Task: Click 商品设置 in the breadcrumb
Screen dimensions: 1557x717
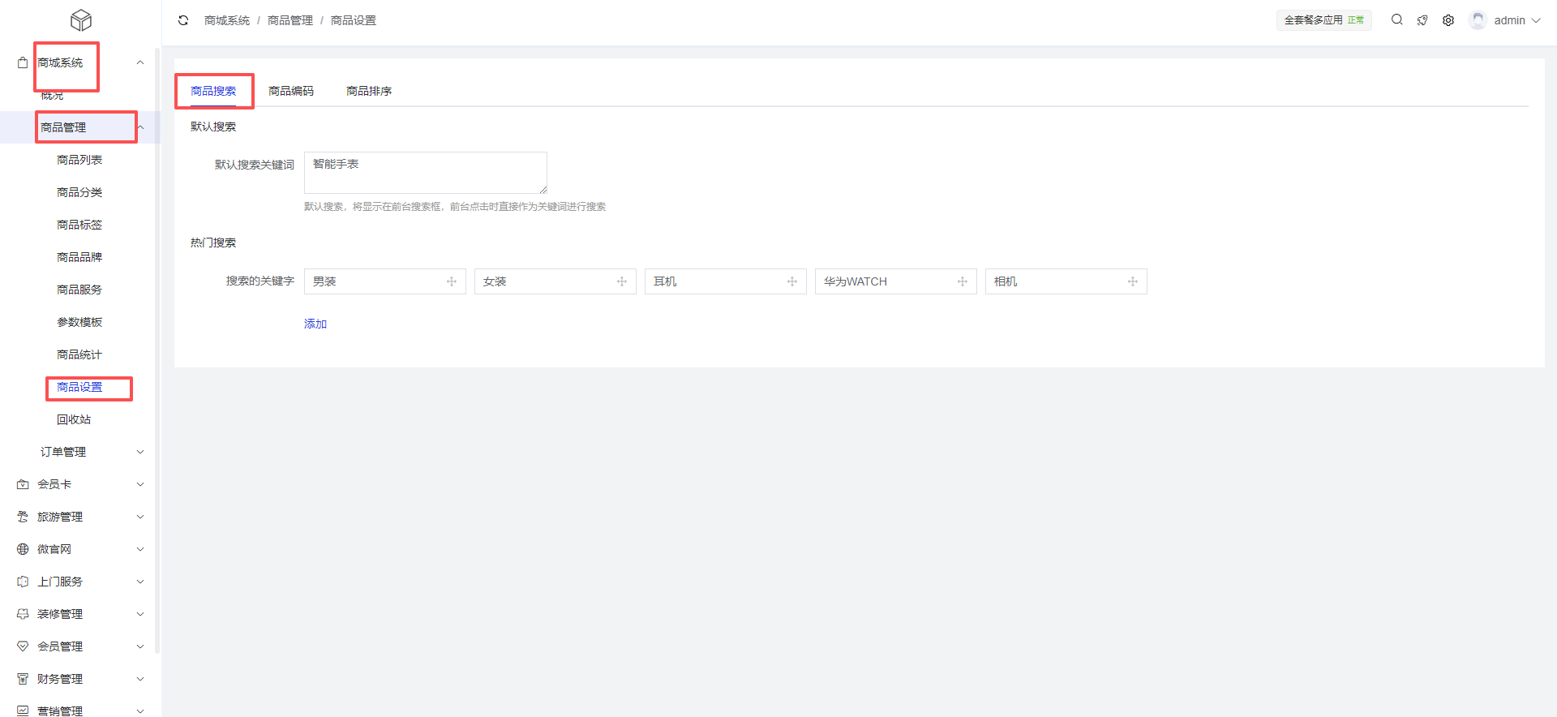Action: coord(354,20)
